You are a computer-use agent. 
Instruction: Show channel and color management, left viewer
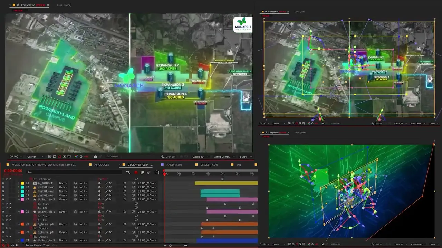pos(76,157)
